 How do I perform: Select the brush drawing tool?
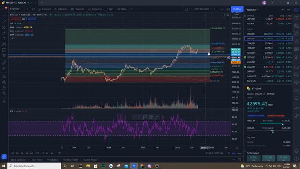point(4,33)
